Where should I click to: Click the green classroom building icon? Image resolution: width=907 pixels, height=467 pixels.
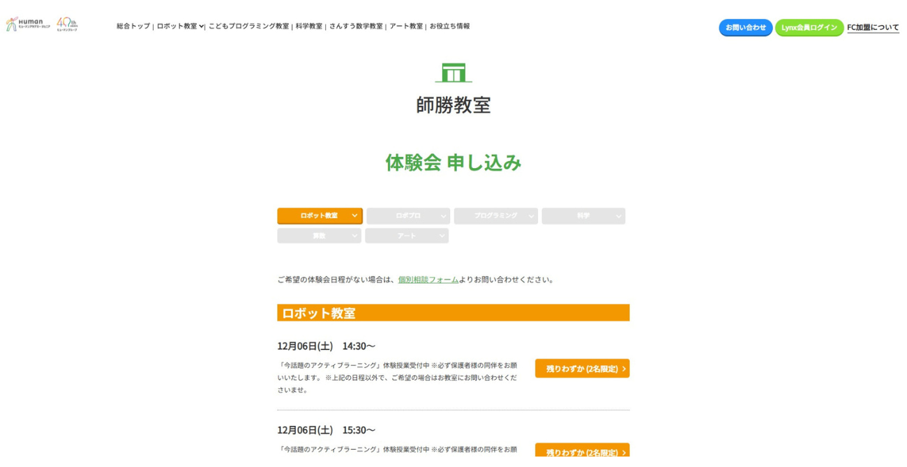coord(453,72)
